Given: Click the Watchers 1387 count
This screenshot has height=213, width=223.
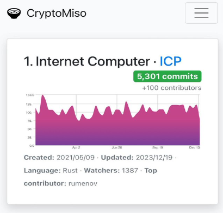Looking at the screenshot, I should tap(130, 171).
